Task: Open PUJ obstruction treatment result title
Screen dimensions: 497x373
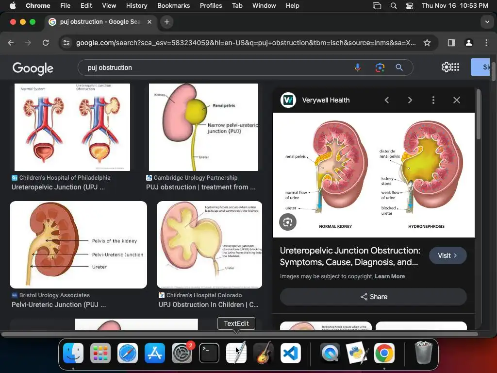Action: point(200,187)
